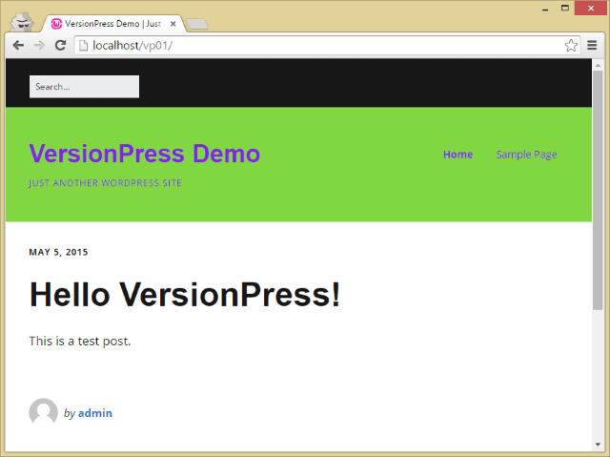Reload the page with the refresh icon
Screen dimensions: 610x457
tap(60, 46)
